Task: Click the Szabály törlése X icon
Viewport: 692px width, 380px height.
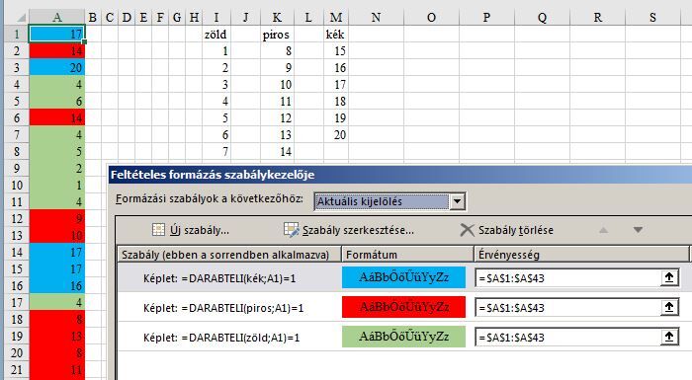Action: point(467,230)
